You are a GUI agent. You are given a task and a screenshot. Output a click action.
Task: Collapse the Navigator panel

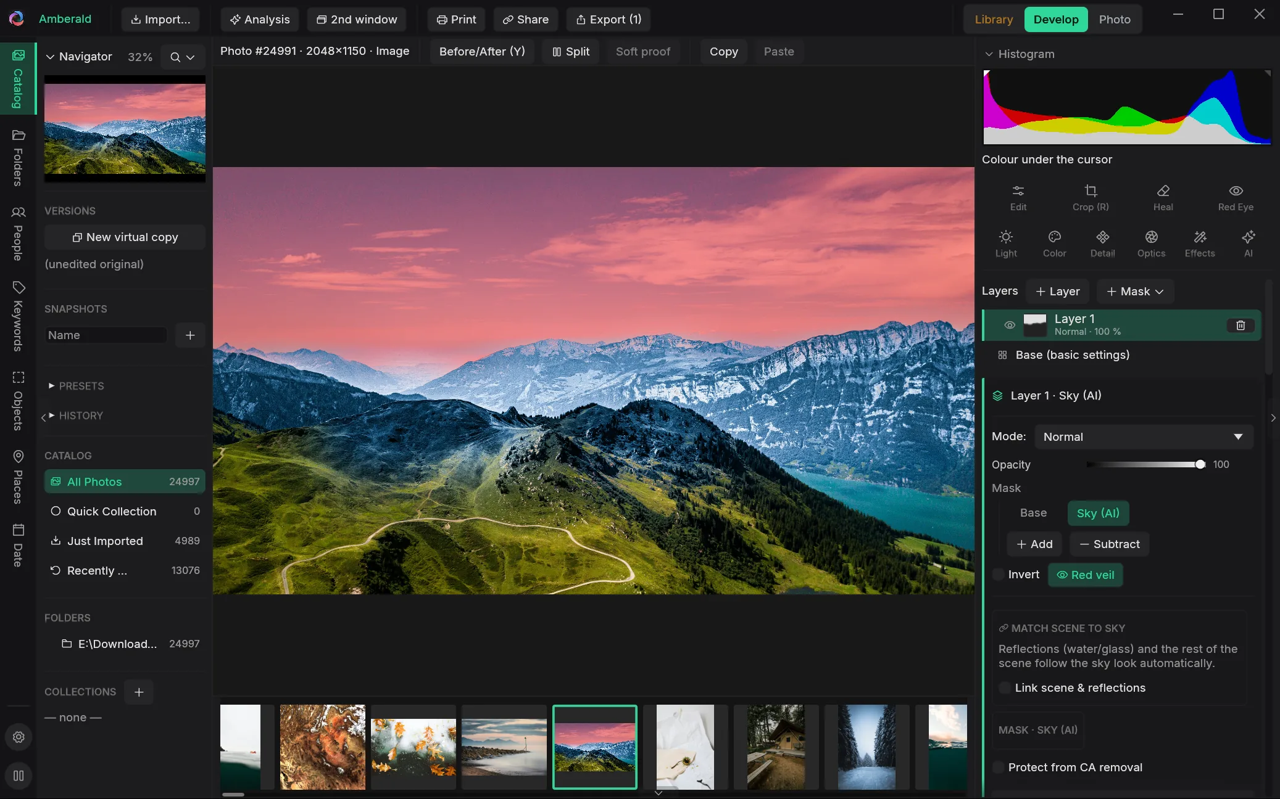pyautogui.click(x=50, y=57)
